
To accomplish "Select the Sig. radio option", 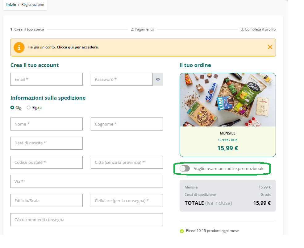I will coord(12,108).
